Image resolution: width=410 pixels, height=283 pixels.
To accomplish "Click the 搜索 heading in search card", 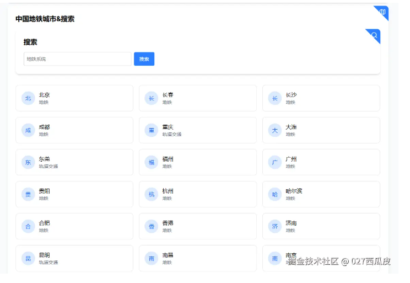I will click(x=30, y=42).
